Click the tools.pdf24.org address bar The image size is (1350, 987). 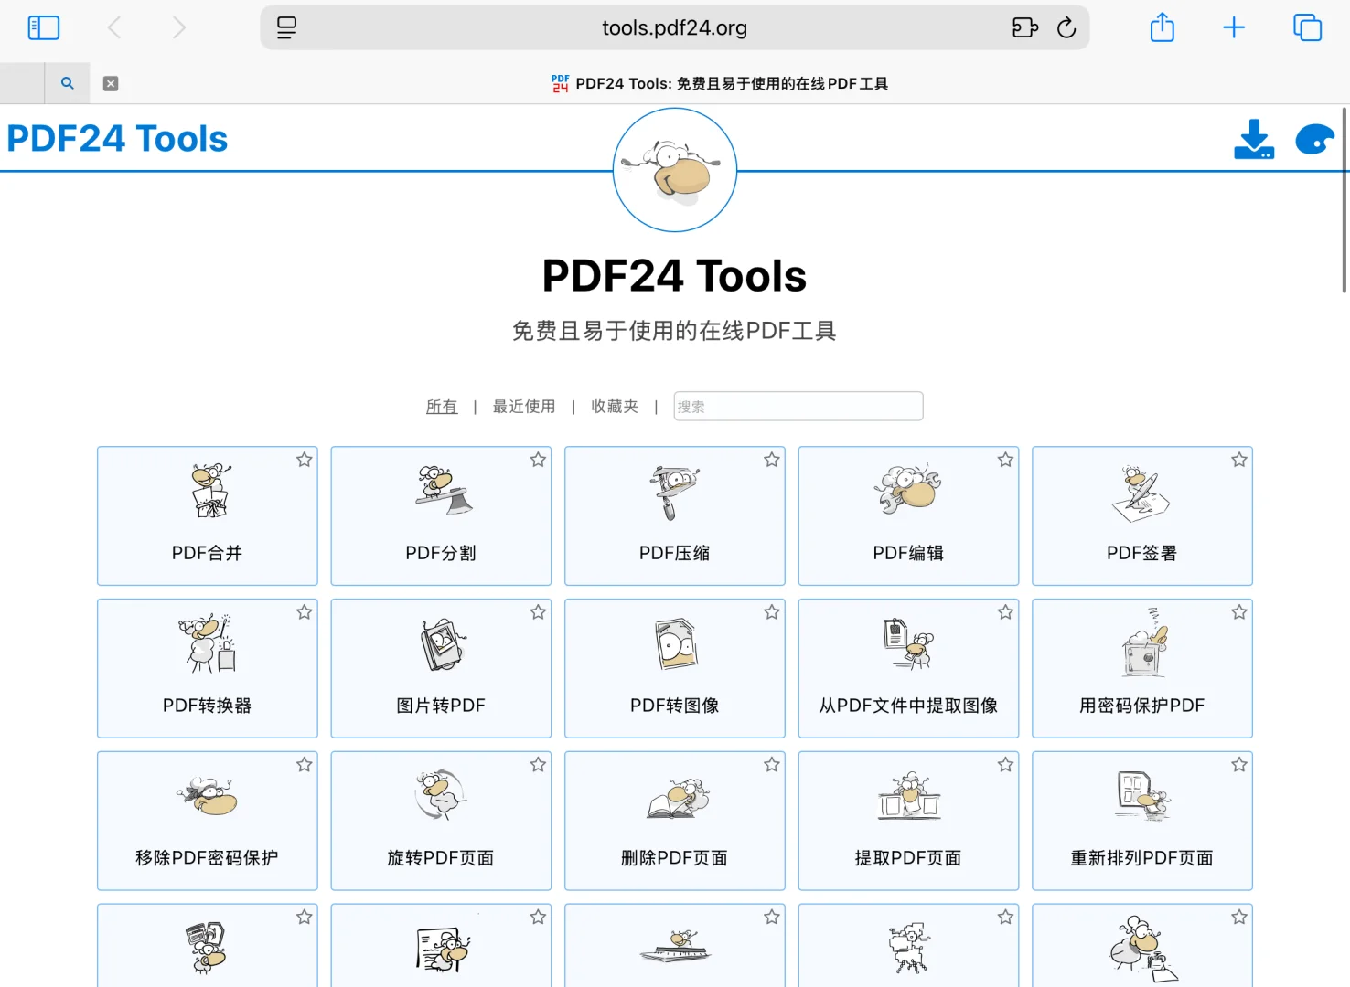[x=675, y=27]
